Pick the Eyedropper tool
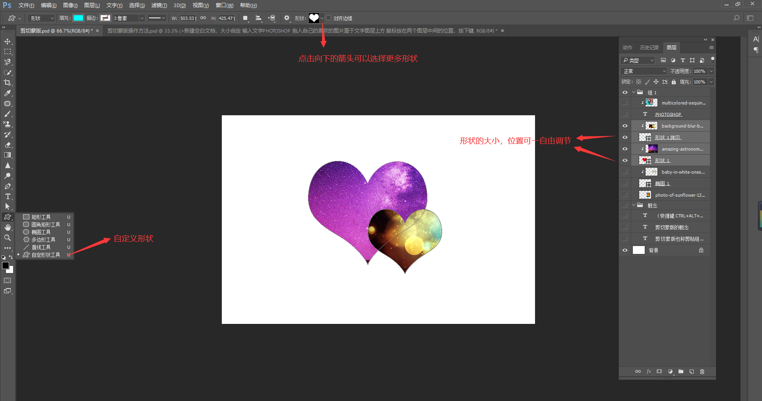Viewport: 762px width, 401px height. [x=8, y=93]
